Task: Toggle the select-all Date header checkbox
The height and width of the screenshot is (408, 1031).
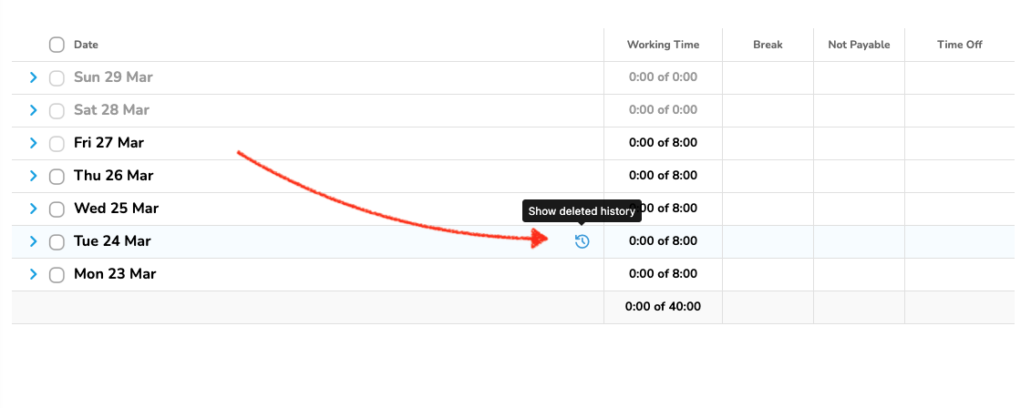Action: coord(57,45)
